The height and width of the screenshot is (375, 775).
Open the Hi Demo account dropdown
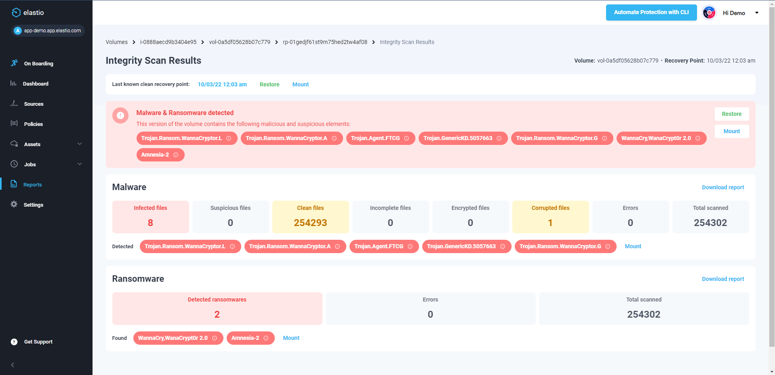tap(757, 13)
